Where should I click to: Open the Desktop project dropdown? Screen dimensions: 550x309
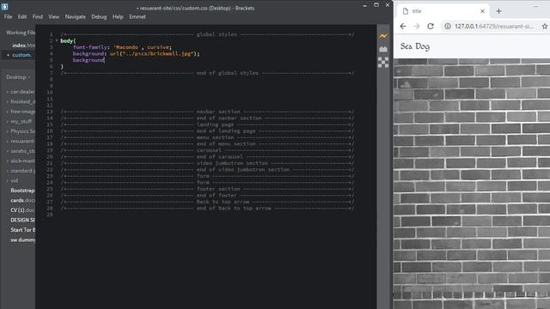18,77
